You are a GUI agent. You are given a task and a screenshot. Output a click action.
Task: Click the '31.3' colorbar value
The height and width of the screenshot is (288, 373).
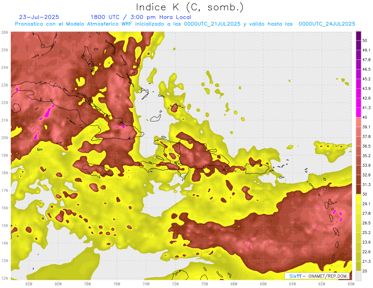coord(366,185)
